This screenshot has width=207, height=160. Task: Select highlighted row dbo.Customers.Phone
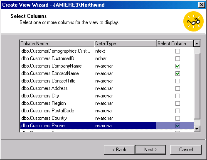pos(107,126)
